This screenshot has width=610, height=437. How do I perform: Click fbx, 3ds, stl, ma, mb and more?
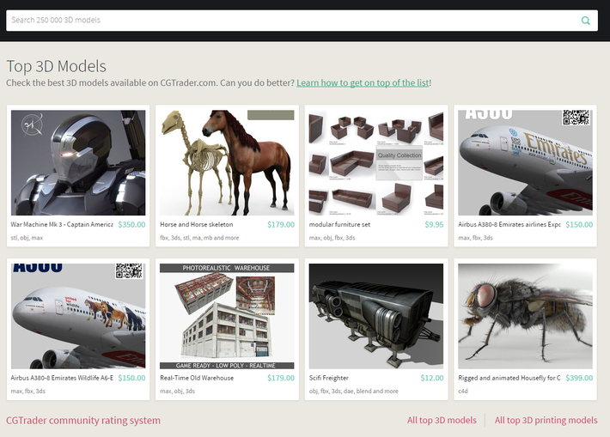[x=199, y=238]
